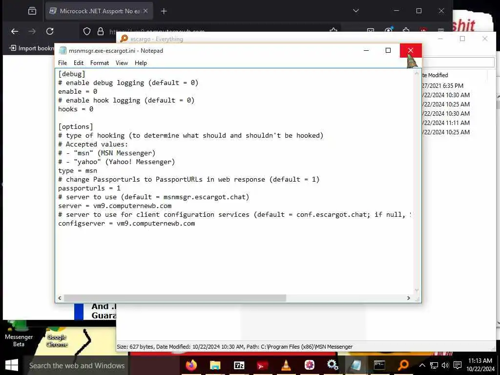Click the 'enable = 0' line
The height and width of the screenshot is (375, 500).
(x=78, y=91)
